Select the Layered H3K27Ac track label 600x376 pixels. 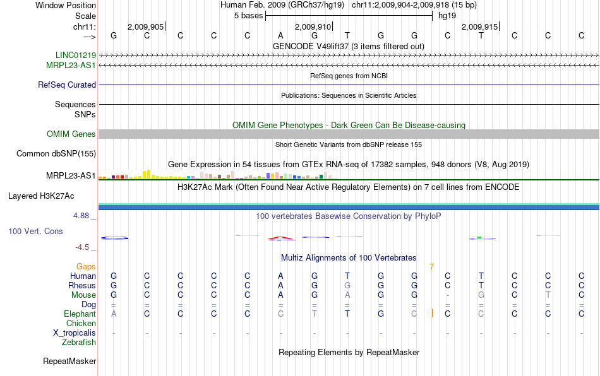41,196
